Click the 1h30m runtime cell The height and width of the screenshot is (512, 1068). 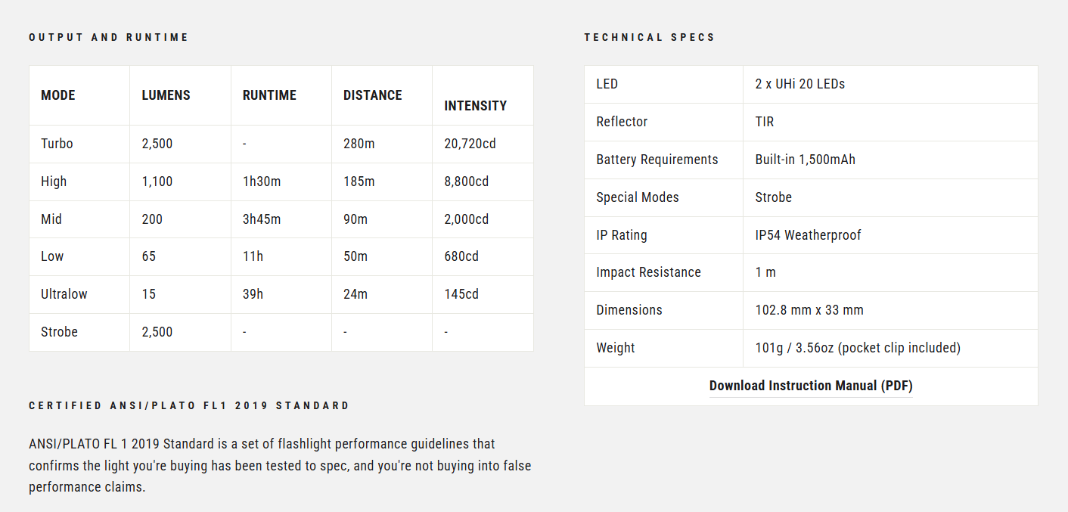[x=262, y=182]
